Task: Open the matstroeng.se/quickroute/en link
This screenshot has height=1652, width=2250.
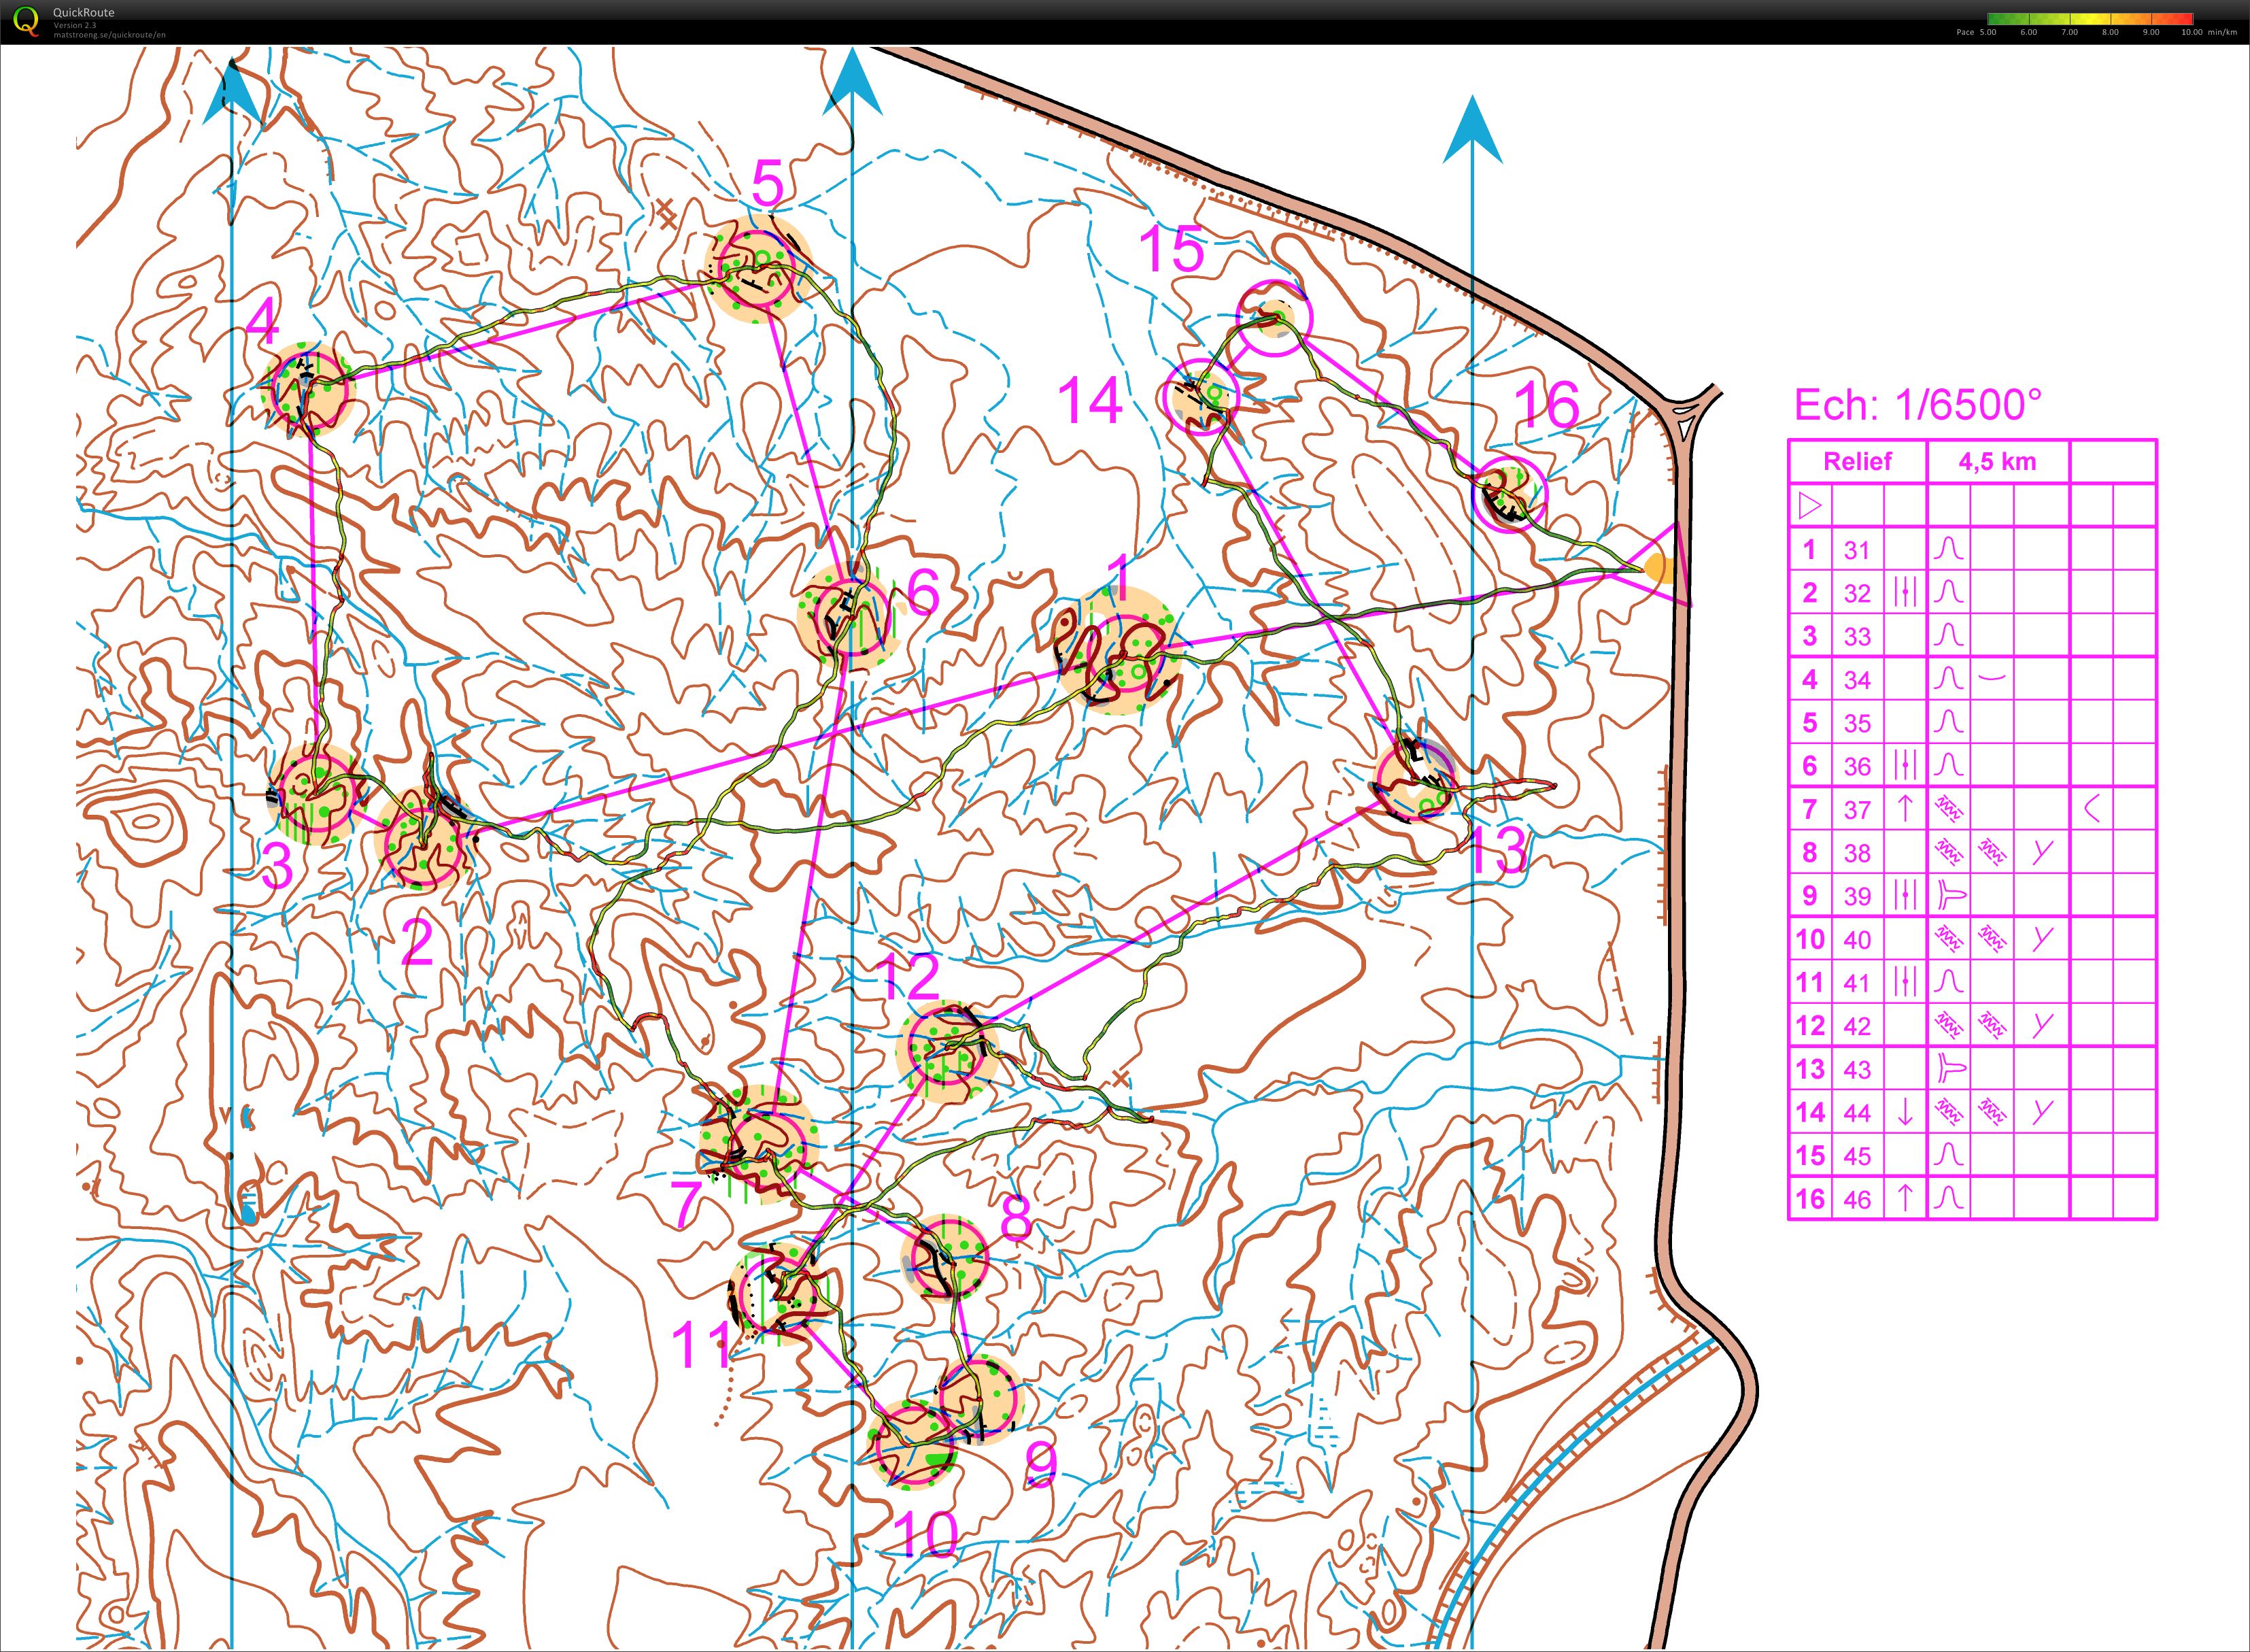Action: pos(110,35)
